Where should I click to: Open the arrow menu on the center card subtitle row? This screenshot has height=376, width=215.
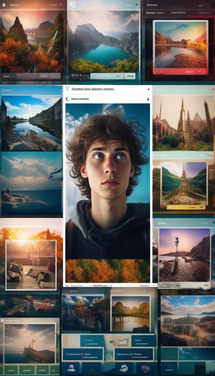pos(148,99)
